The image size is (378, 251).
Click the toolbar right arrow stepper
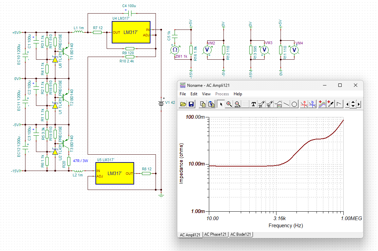[x=359, y=104]
